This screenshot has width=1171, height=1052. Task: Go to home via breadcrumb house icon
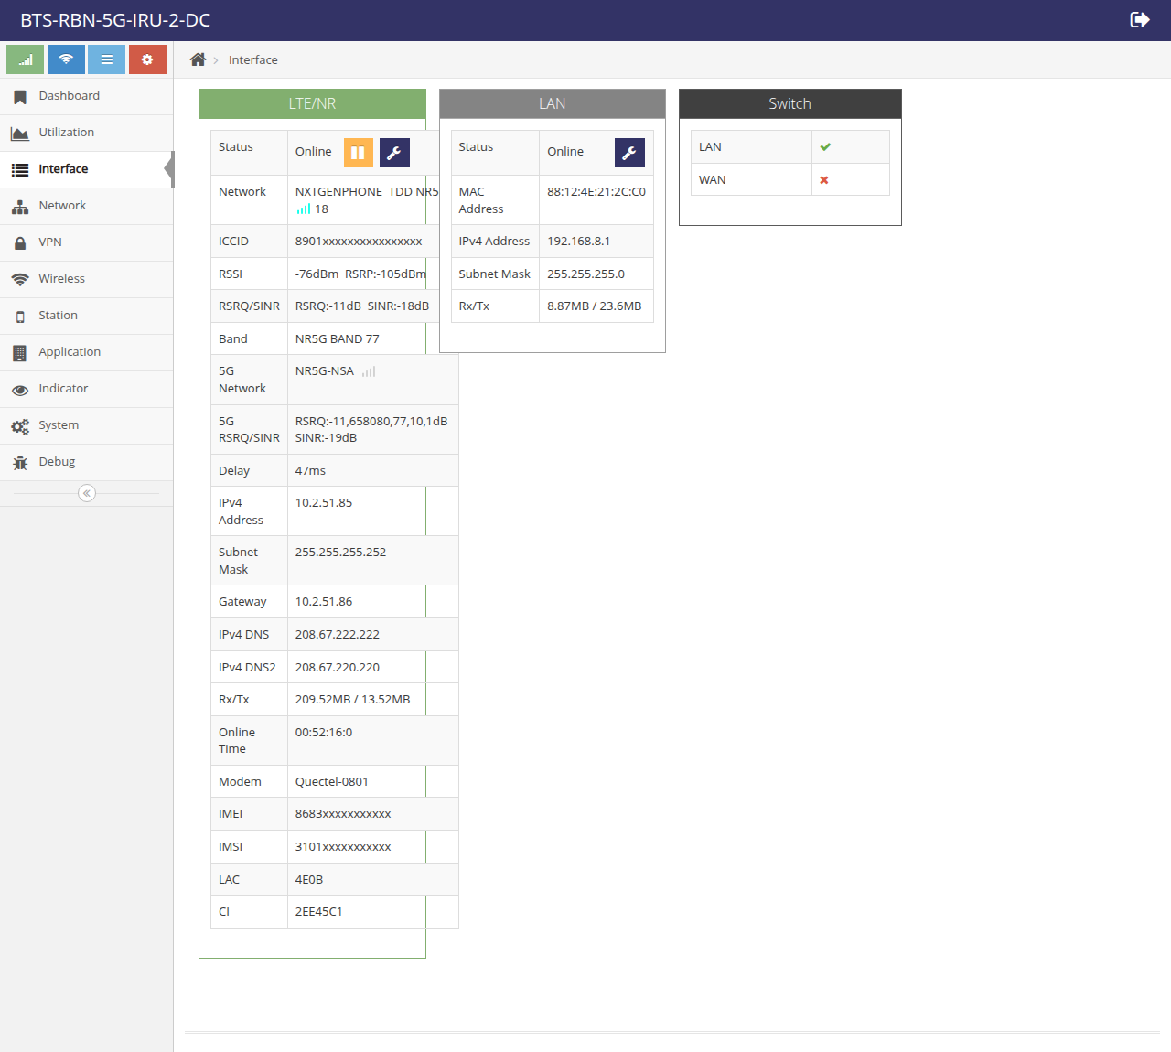pos(198,59)
